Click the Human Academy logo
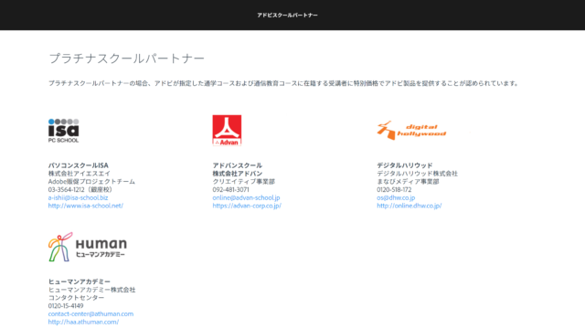The height and width of the screenshot is (329, 585). pyautogui.click(x=88, y=247)
